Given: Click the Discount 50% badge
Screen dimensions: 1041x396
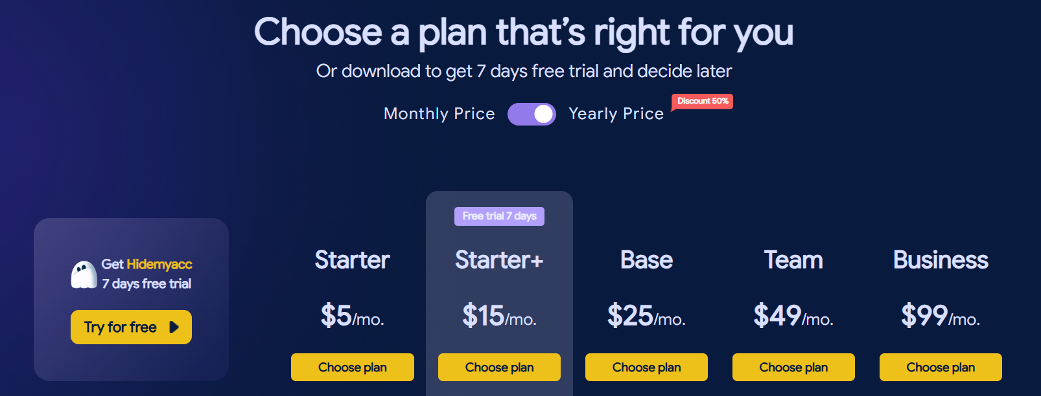Looking at the screenshot, I should click(x=703, y=102).
